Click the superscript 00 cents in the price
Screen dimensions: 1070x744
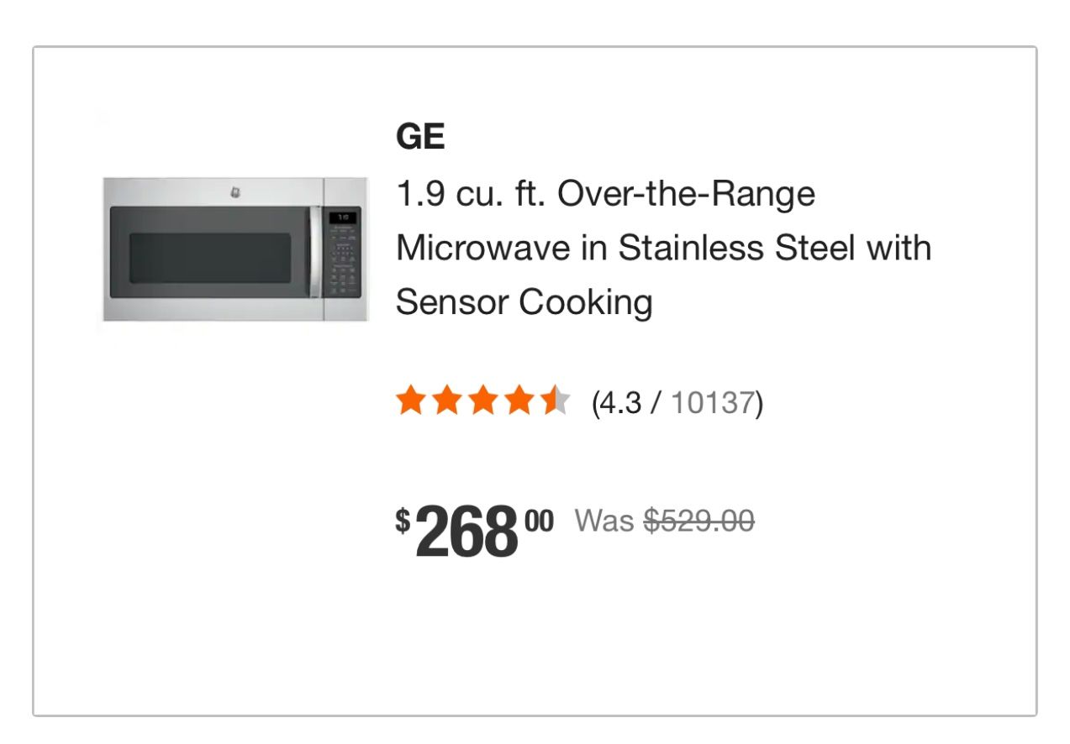pos(539,521)
